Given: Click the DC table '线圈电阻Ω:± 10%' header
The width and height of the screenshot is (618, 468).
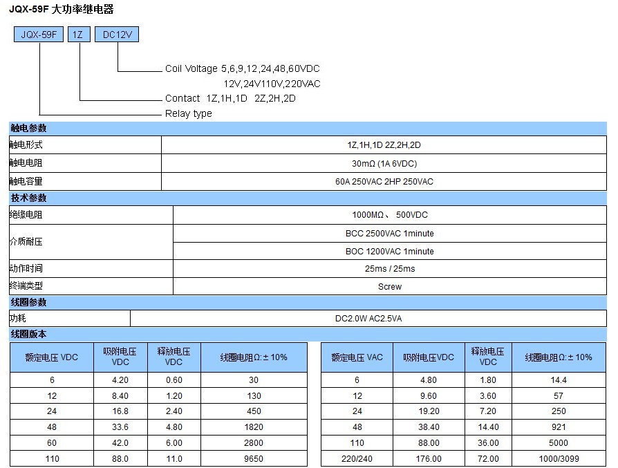Looking at the screenshot, I should click(254, 357).
